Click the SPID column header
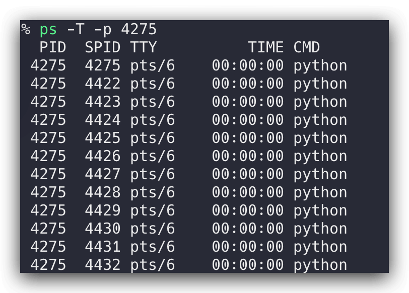 [103, 48]
